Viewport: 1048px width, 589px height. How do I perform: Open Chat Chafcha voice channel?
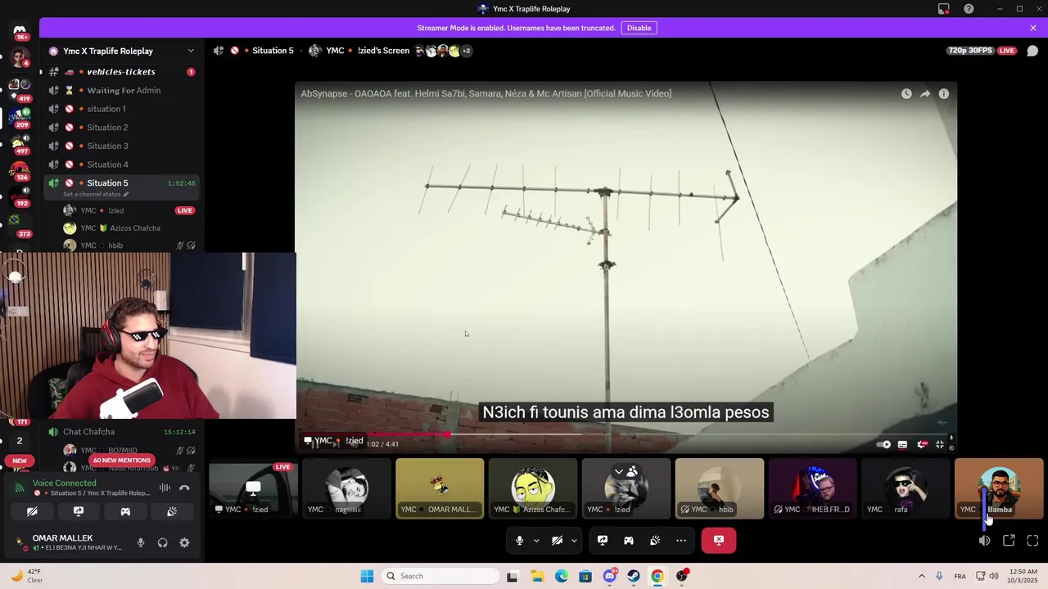[x=121, y=432]
